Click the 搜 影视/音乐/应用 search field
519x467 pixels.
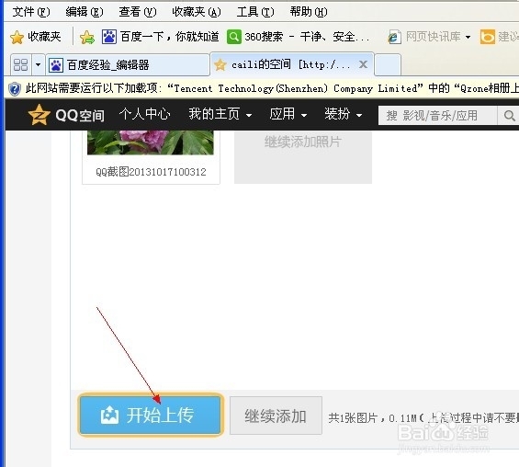[437, 116]
